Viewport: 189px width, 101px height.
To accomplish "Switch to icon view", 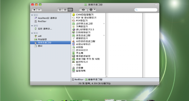I will click(x=60, y=10).
